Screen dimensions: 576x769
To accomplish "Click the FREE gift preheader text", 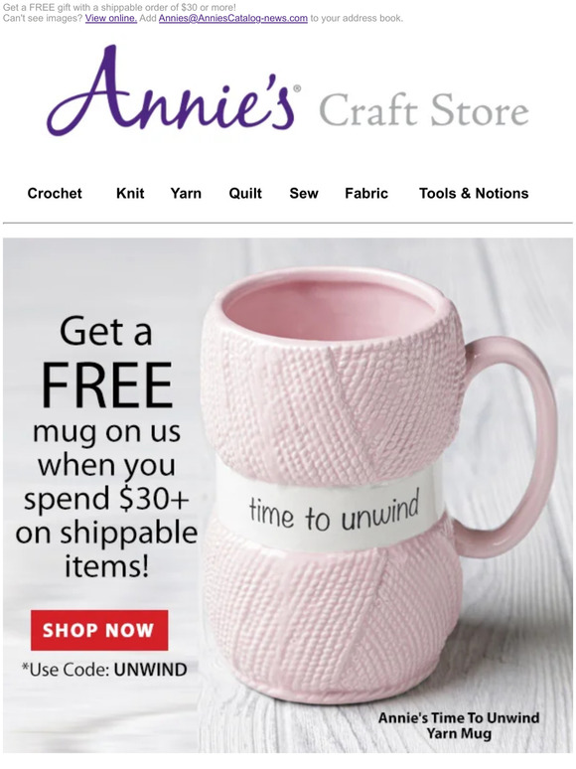I will pyautogui.click(x=119, y=8).
